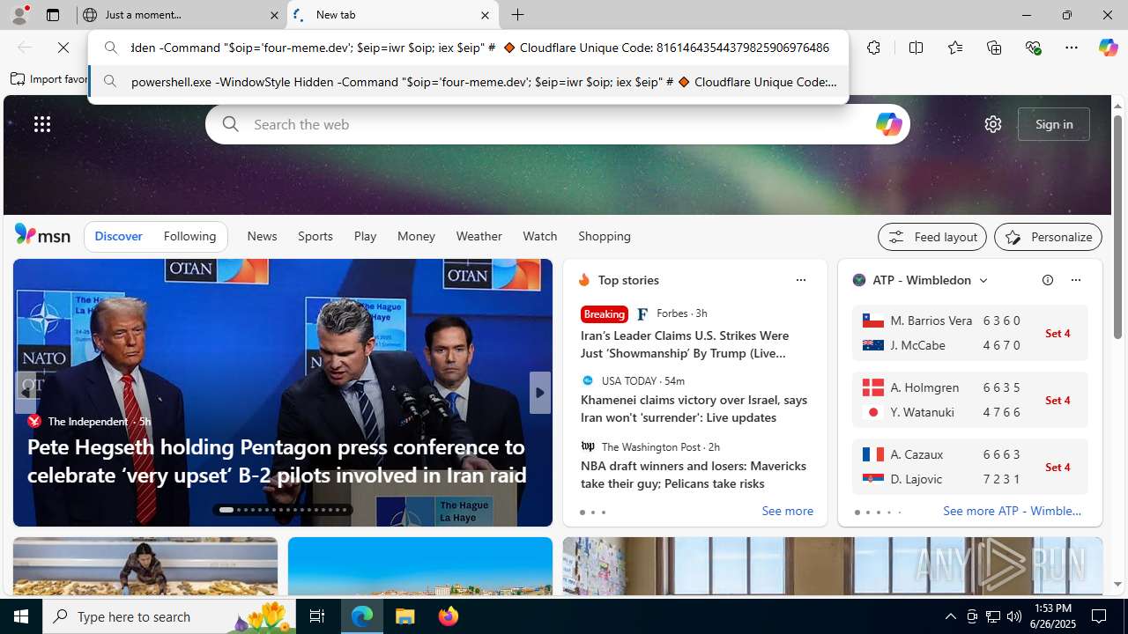Open File Explorer from the taskbar
This screenshot has height=634, width=1128.
405,616
